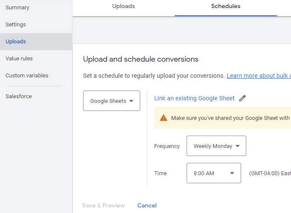Screen dimensions: 291x213
Task: Navigate to Custom variables in the sidebar
Action: click(x=27, y=76)
